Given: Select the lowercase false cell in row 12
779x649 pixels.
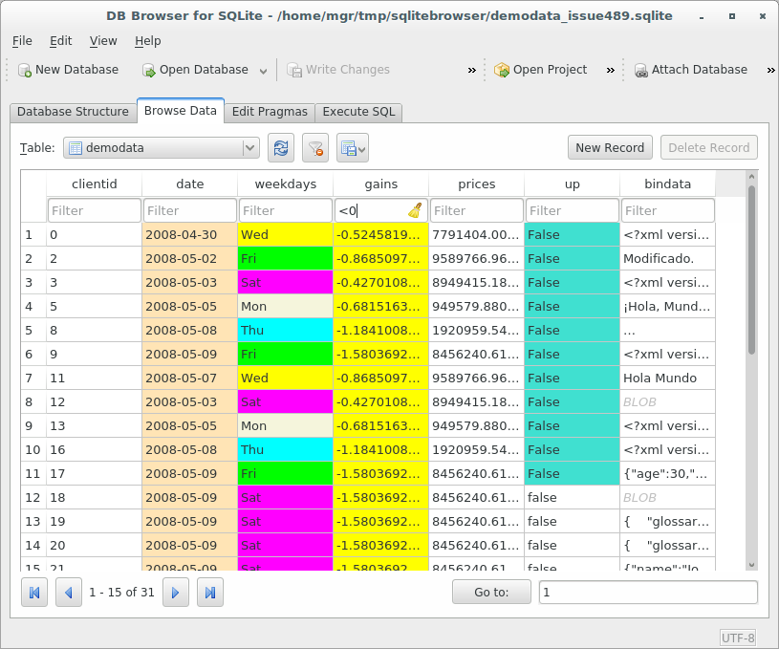Looking at the screenshot, I should pos(572,497).
